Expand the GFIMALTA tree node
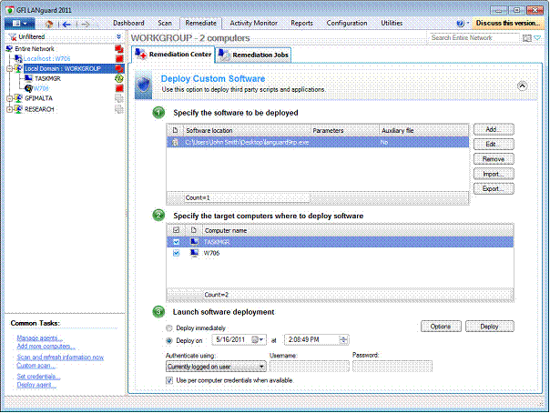Image resolution: width=550 pixels, height=413 pixels. pos(9,98)
